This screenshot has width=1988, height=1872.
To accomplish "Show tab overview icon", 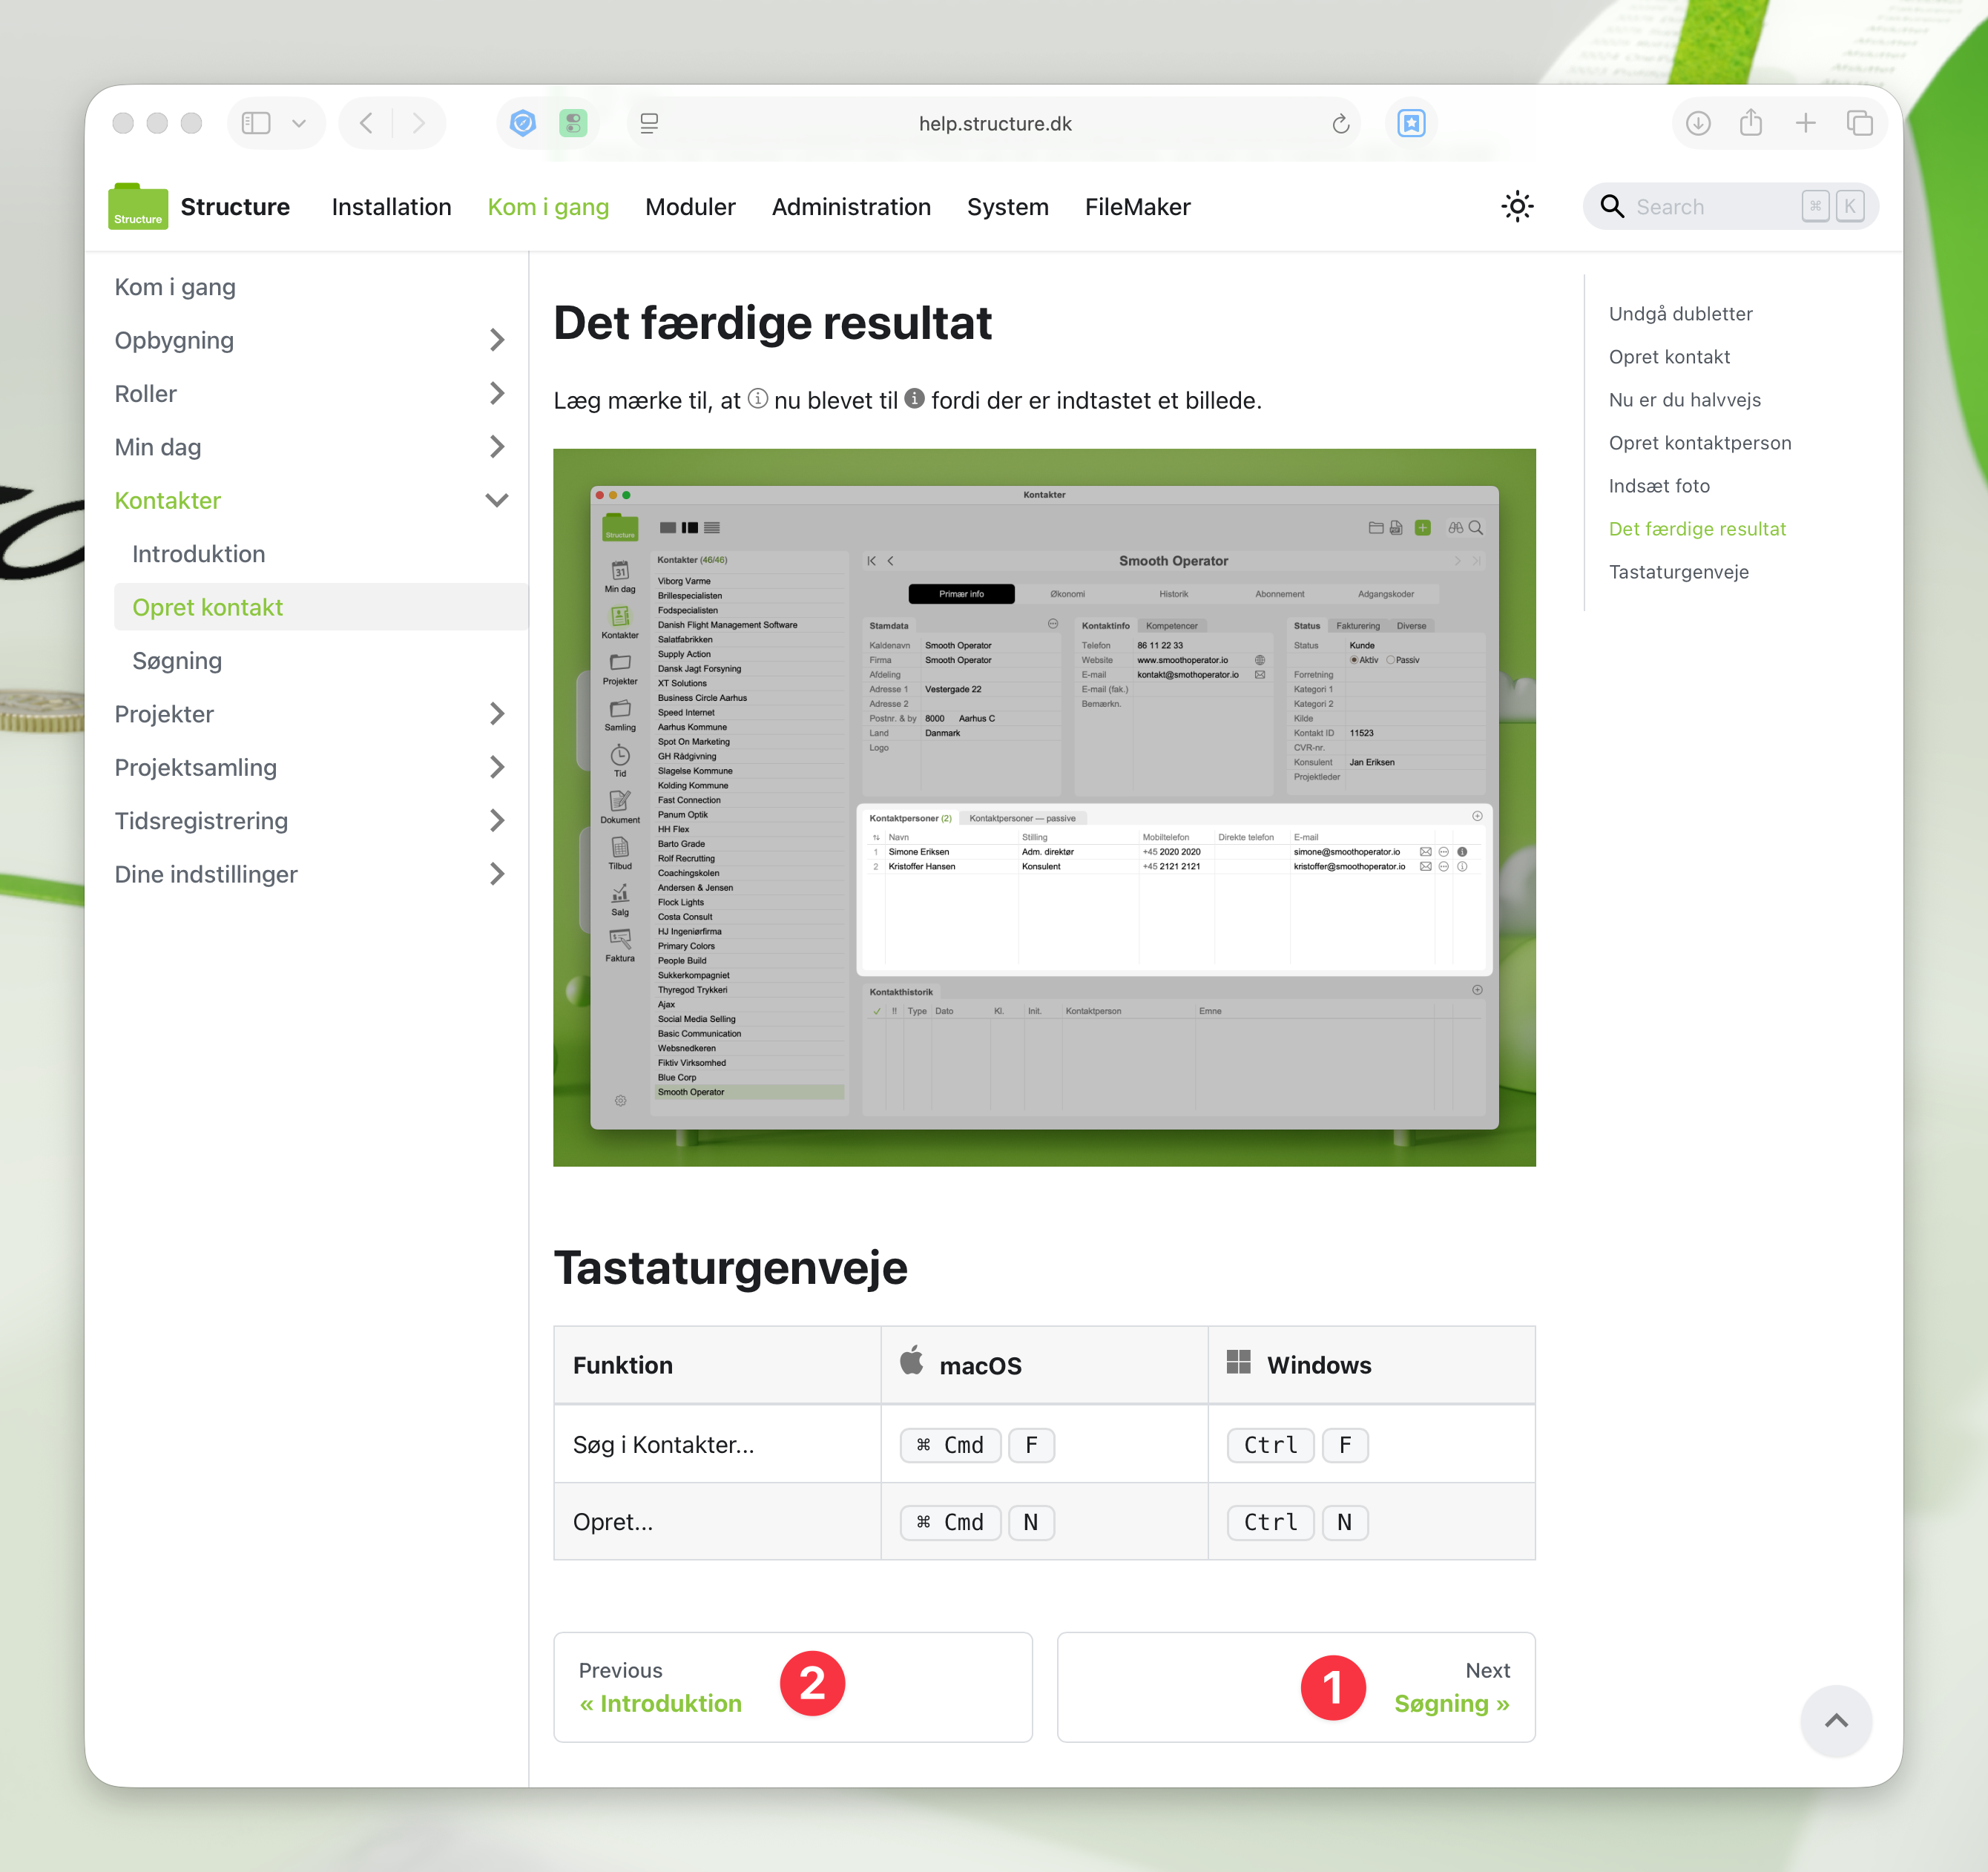I will point(1859,123).
